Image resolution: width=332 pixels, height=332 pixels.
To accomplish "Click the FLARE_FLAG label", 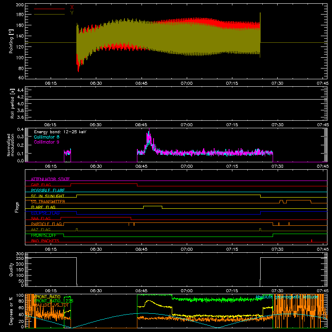I will [43, 207].
